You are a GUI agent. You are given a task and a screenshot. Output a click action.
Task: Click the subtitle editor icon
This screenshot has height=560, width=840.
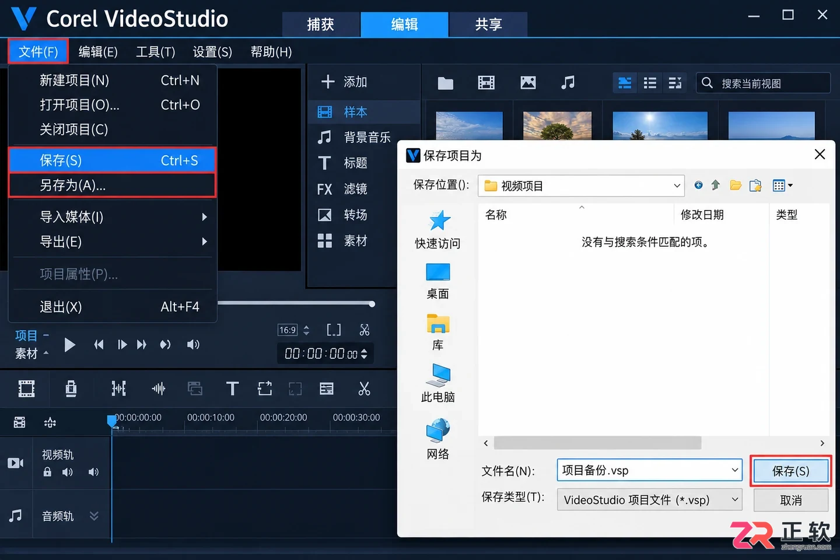click(x=327, y=388)
